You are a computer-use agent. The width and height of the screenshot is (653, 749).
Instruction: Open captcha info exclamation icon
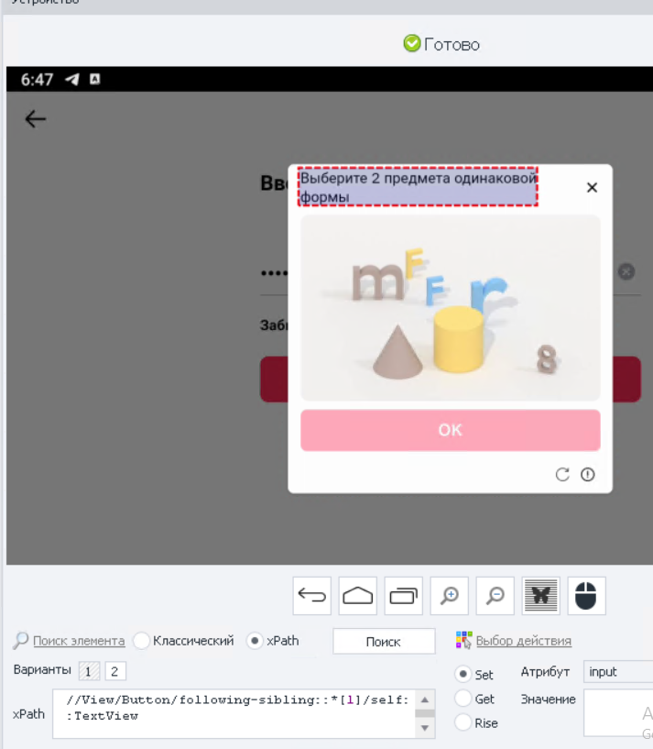[x=588, y=474]
